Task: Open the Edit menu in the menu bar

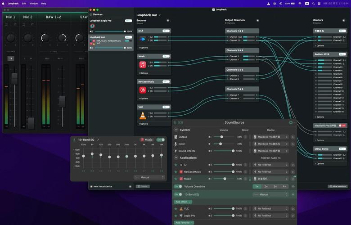Action: pos(24,3)
